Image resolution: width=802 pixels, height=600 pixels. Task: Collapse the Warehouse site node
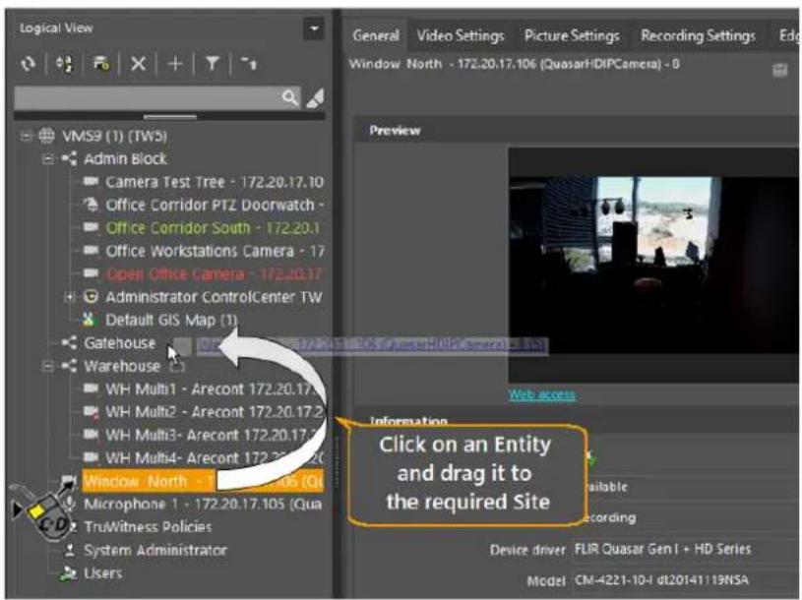[47, 366]
